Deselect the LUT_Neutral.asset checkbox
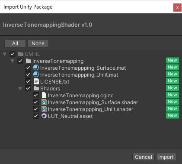Screen dimensions: 182x164 [36, 116]
